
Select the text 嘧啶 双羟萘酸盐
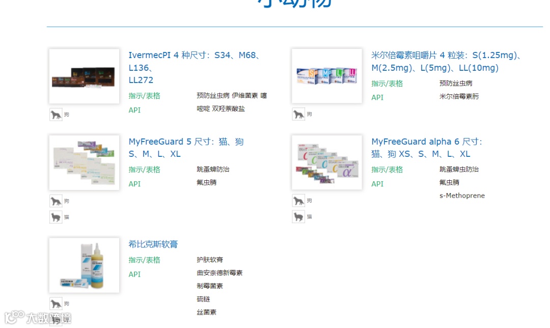click(x=221, y=109)
